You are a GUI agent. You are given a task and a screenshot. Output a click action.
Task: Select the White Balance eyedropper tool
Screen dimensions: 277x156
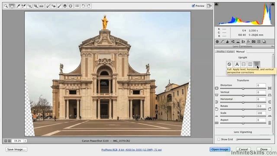click(18, 6)
